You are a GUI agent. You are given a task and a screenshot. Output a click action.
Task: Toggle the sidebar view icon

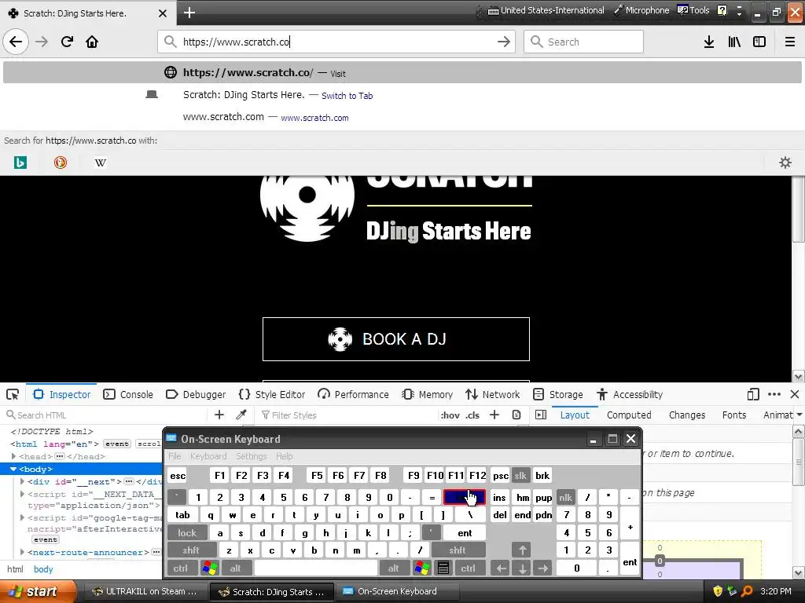point(759,42)
